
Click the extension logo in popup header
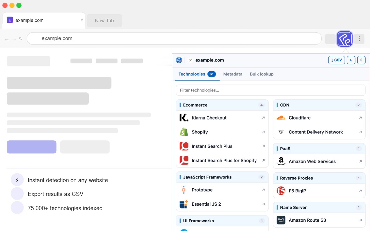(179, 60)
